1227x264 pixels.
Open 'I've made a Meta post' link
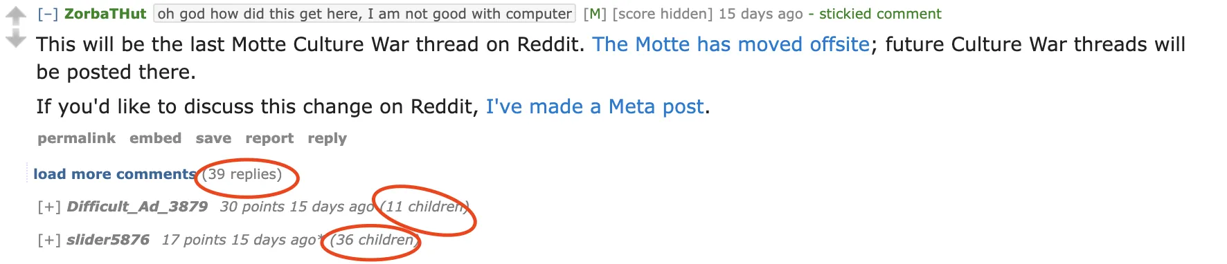595,106
